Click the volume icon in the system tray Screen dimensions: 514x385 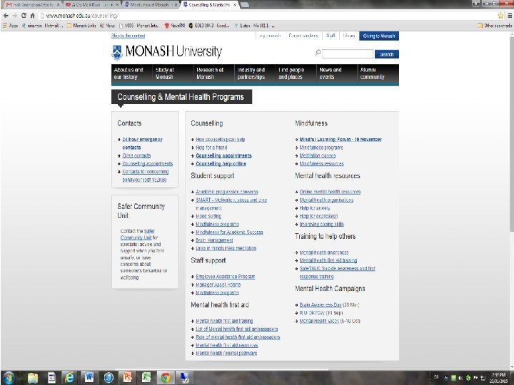461,378
